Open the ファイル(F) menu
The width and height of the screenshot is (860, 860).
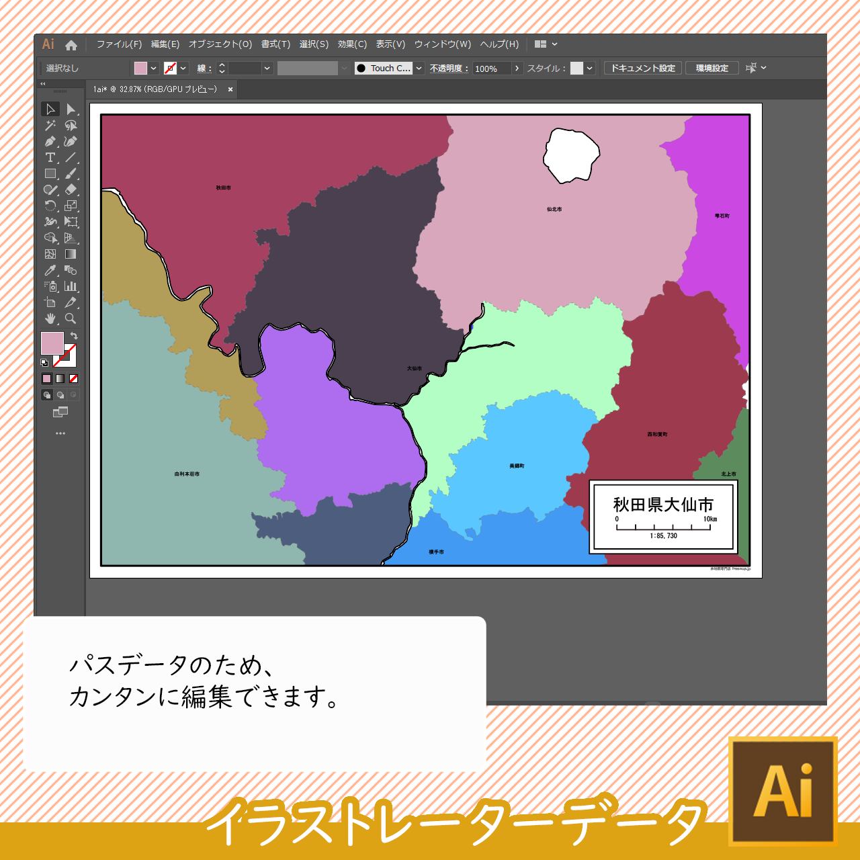tap(119, 44)
